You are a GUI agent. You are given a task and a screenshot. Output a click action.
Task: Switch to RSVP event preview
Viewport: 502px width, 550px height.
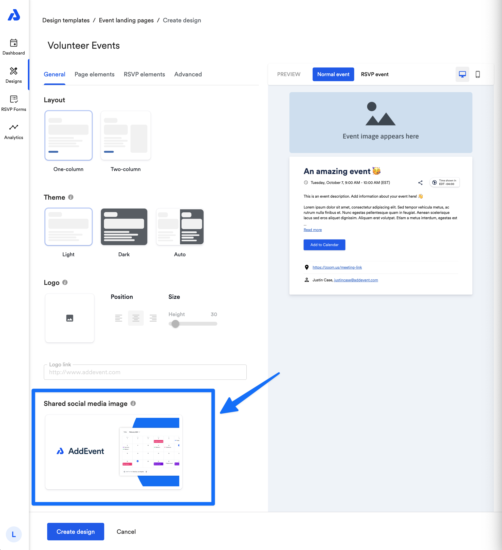point(374,74)
